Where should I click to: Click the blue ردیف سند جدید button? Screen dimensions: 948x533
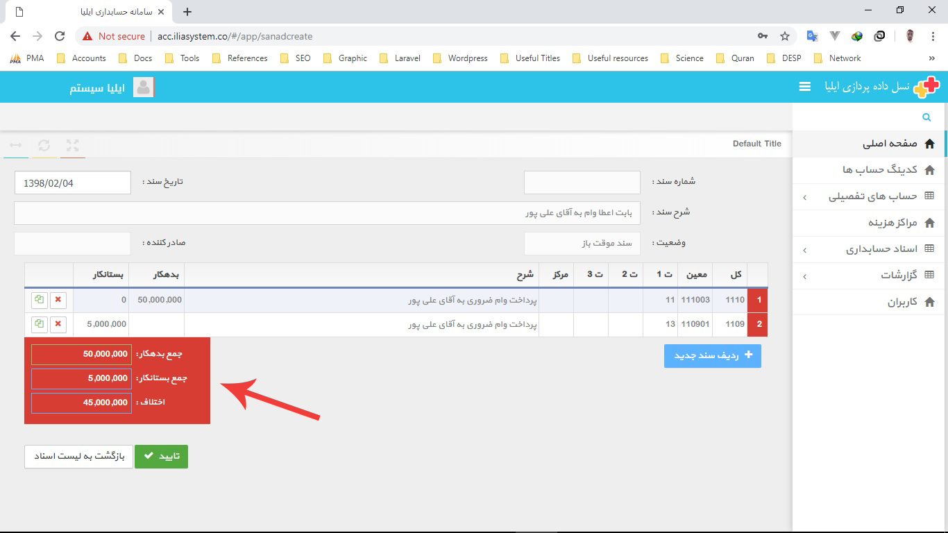pyautogui.click(x=712, y=355)
